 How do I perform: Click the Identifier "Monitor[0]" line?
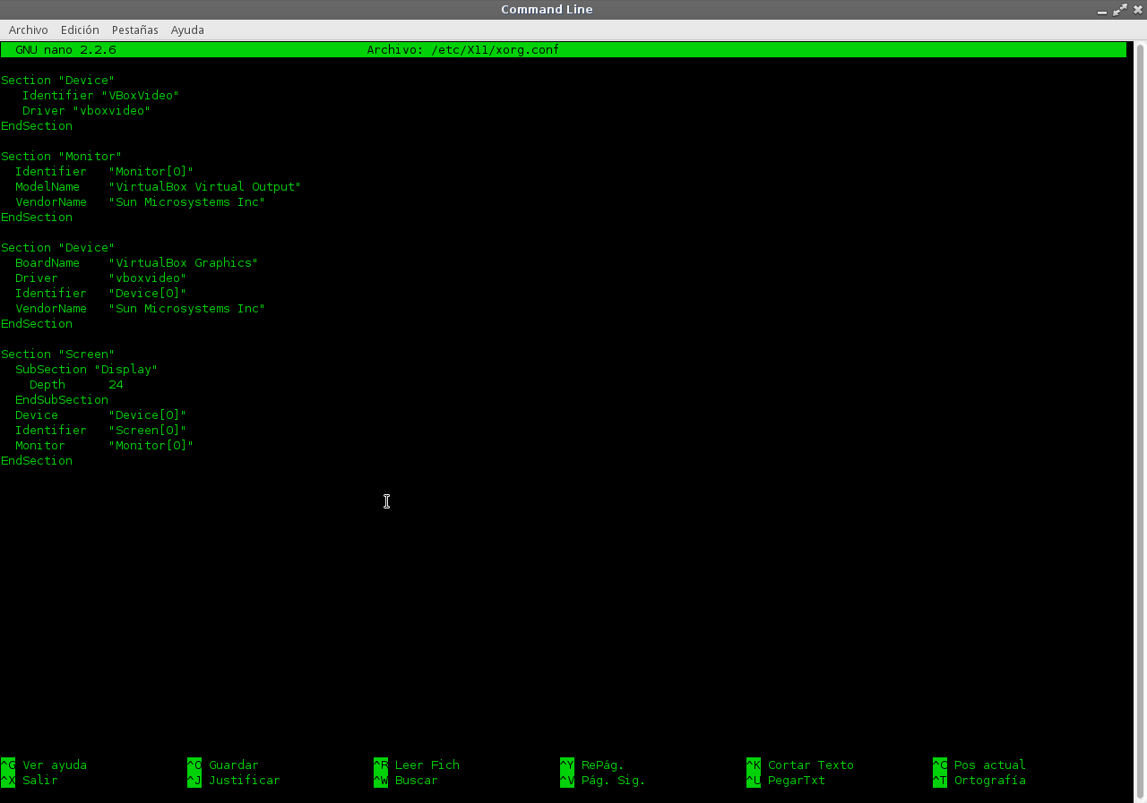[105, 171]
